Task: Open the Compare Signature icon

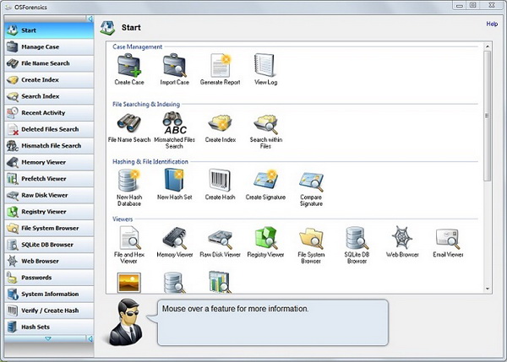Action: pos(311,181)
